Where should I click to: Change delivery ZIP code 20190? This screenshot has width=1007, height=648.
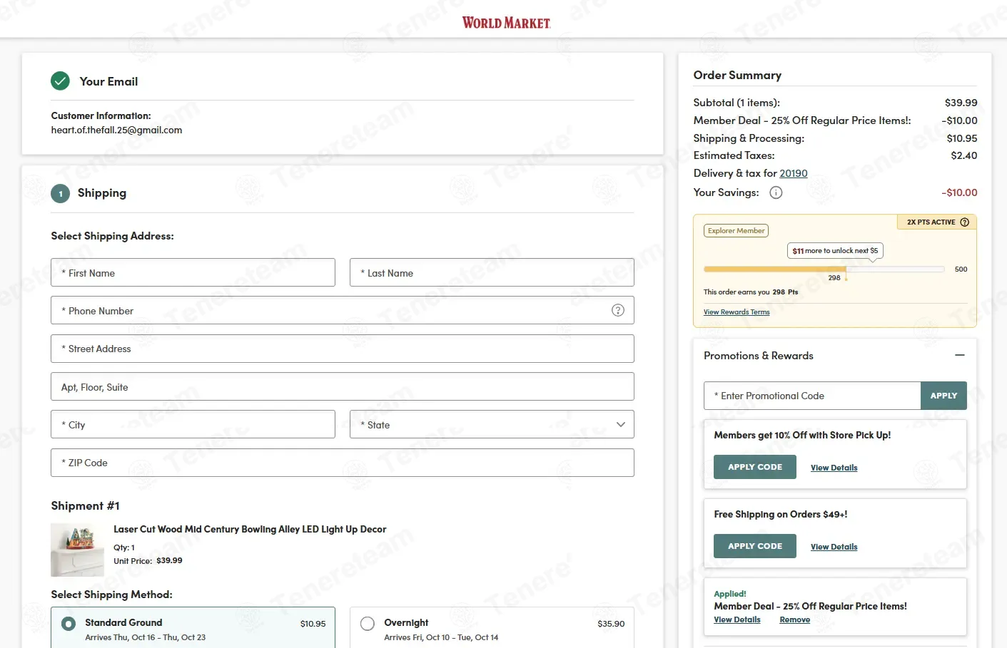click(794, 173)
